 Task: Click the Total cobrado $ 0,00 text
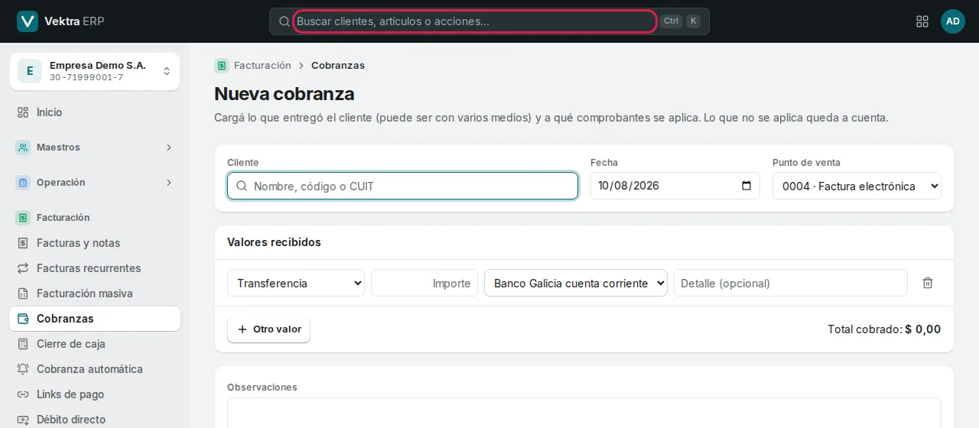tap(884, 329)
